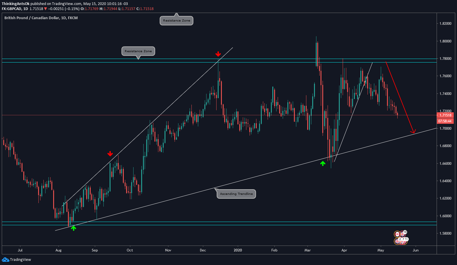The height and width of the screenshot is (265, 457).
Task: Click the 1.62000 price axis label
Action: click(x=445, y=198)
